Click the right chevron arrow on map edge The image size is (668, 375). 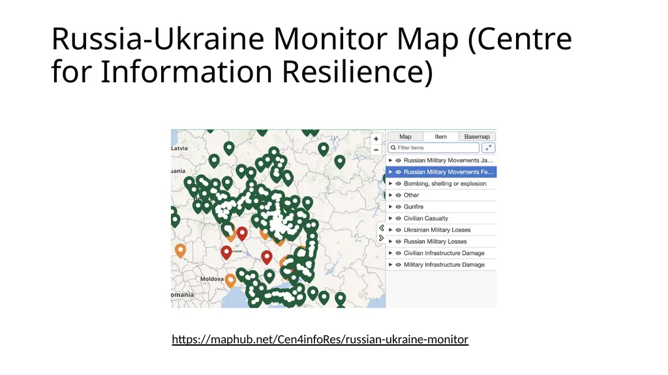click(381, 238)
